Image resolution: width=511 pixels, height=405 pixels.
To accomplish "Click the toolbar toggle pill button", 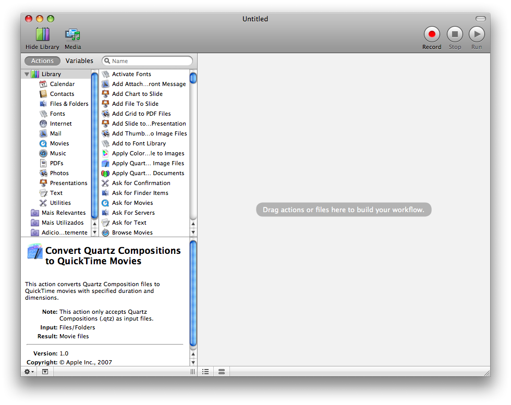I will pyautogui.click(x=480, y=19).
